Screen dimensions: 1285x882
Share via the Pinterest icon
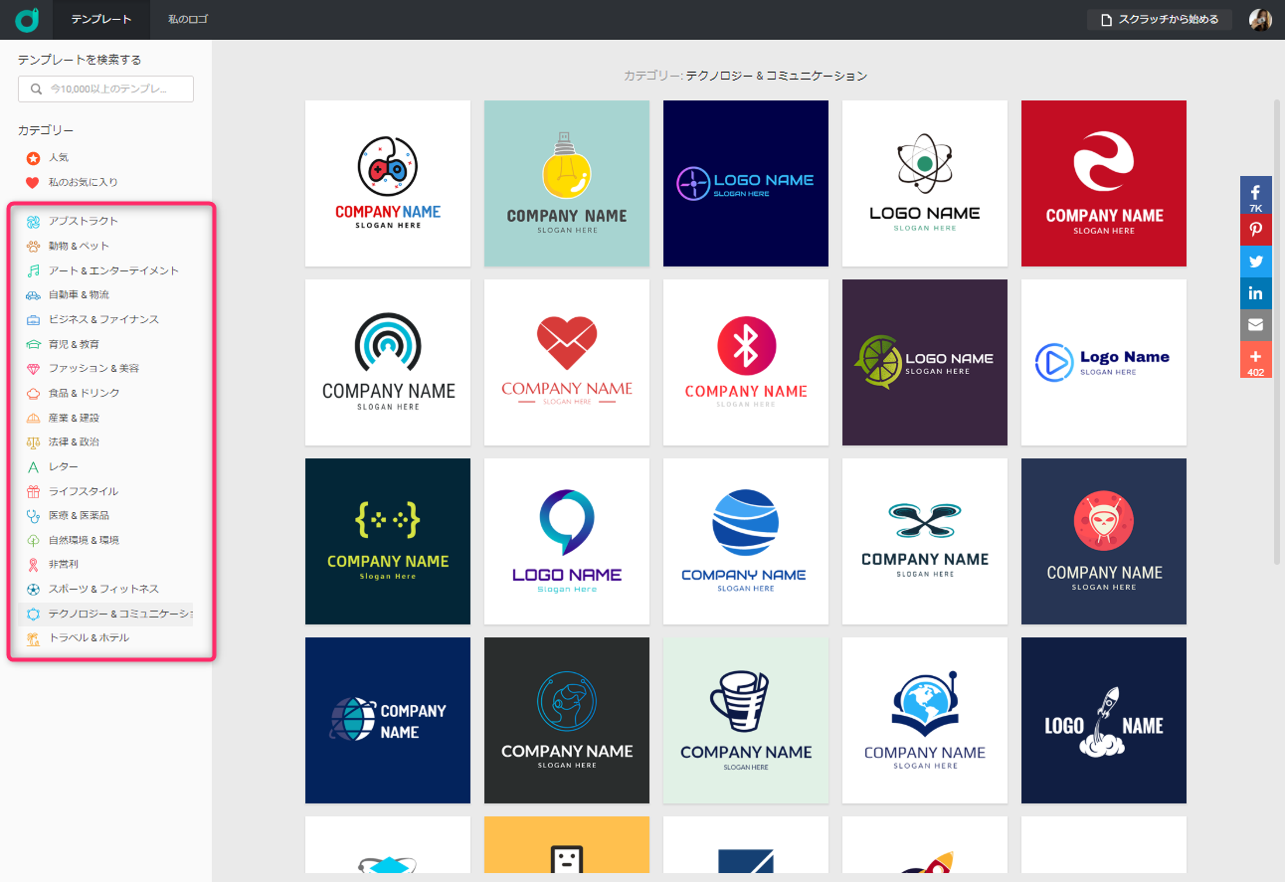1256,230
